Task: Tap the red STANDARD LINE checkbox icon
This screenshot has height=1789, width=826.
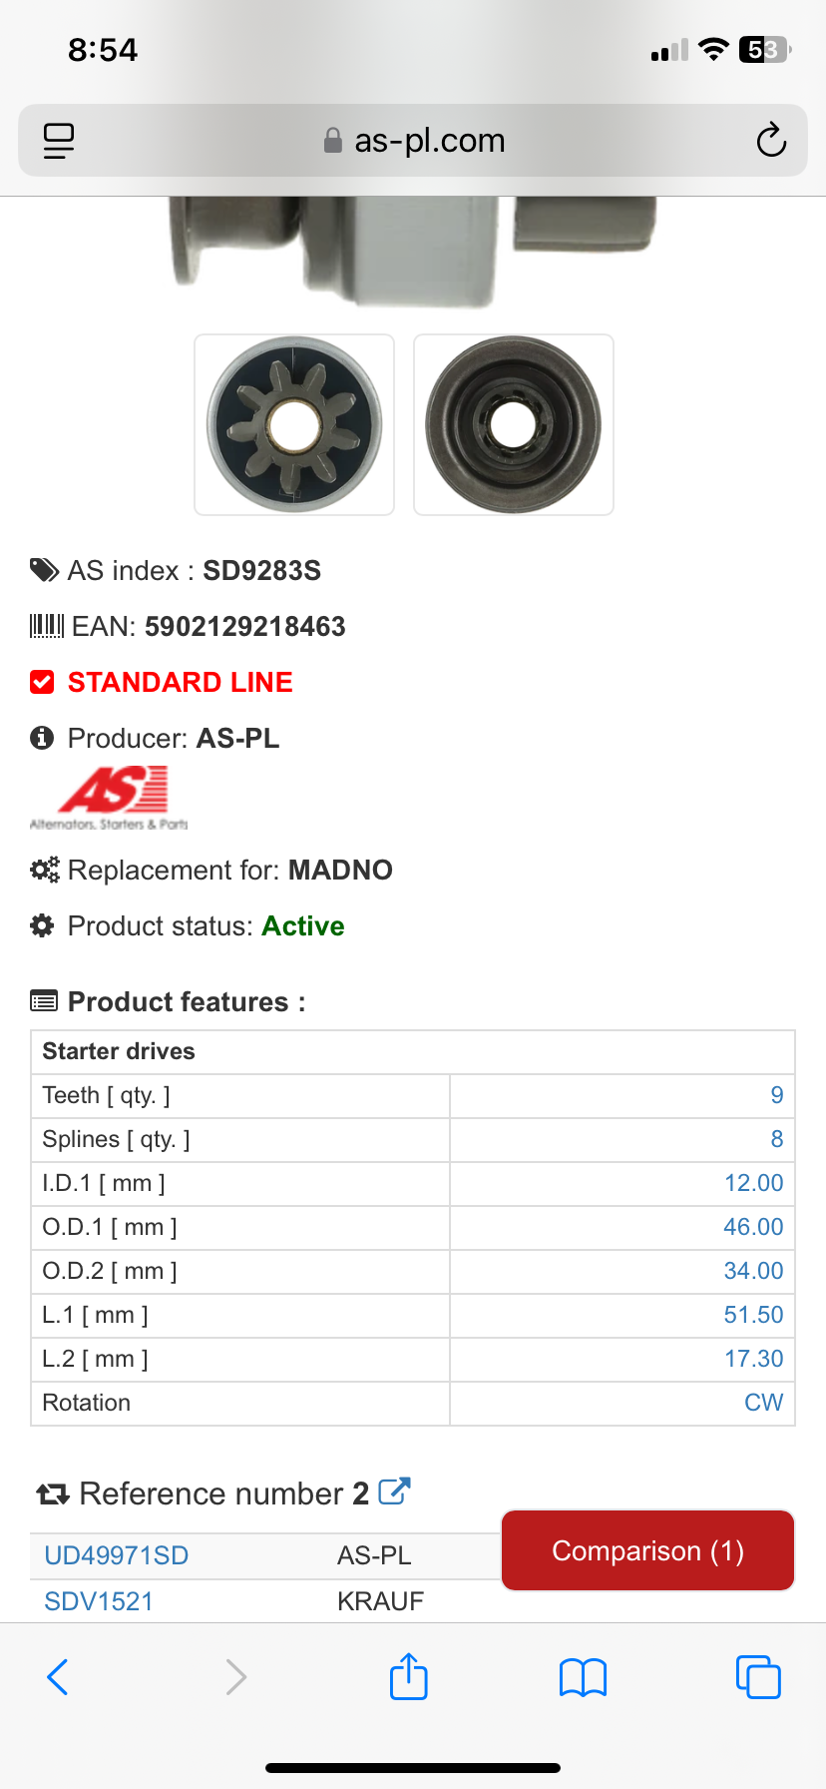Action: point(42,682)
